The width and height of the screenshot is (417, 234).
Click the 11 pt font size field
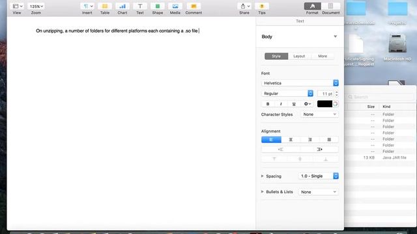tap(326, 94)
